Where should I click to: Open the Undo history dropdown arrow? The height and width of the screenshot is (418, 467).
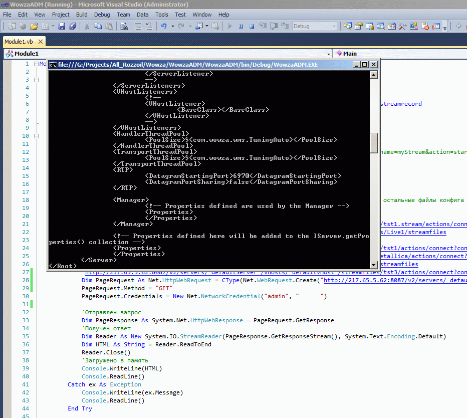click(x=172, y=26)
